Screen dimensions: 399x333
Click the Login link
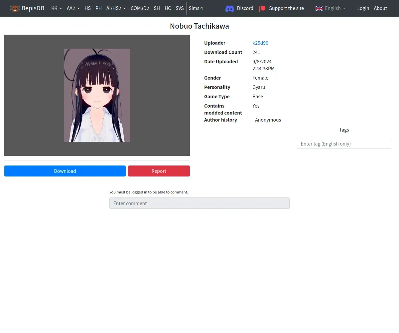(x=363, y=8)
